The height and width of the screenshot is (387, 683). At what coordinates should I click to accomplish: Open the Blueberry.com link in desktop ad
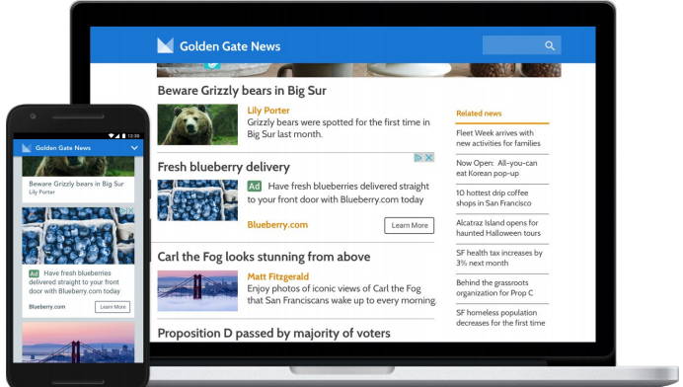(277, 225)
